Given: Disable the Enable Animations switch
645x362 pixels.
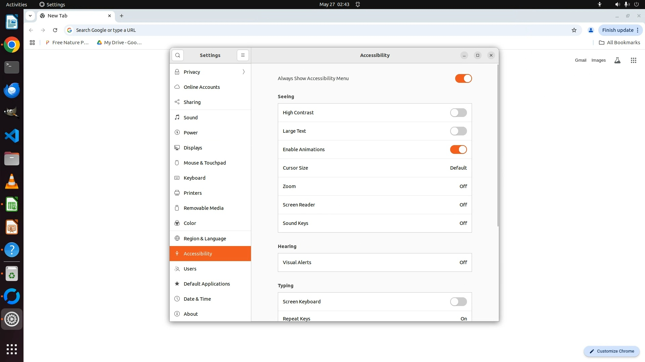Looking at the screenshot, I should (458, 149).
